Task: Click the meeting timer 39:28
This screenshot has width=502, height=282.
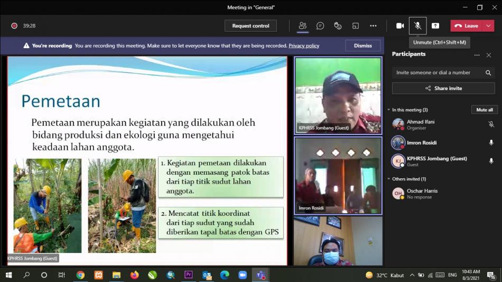Action: pos(29,25)
